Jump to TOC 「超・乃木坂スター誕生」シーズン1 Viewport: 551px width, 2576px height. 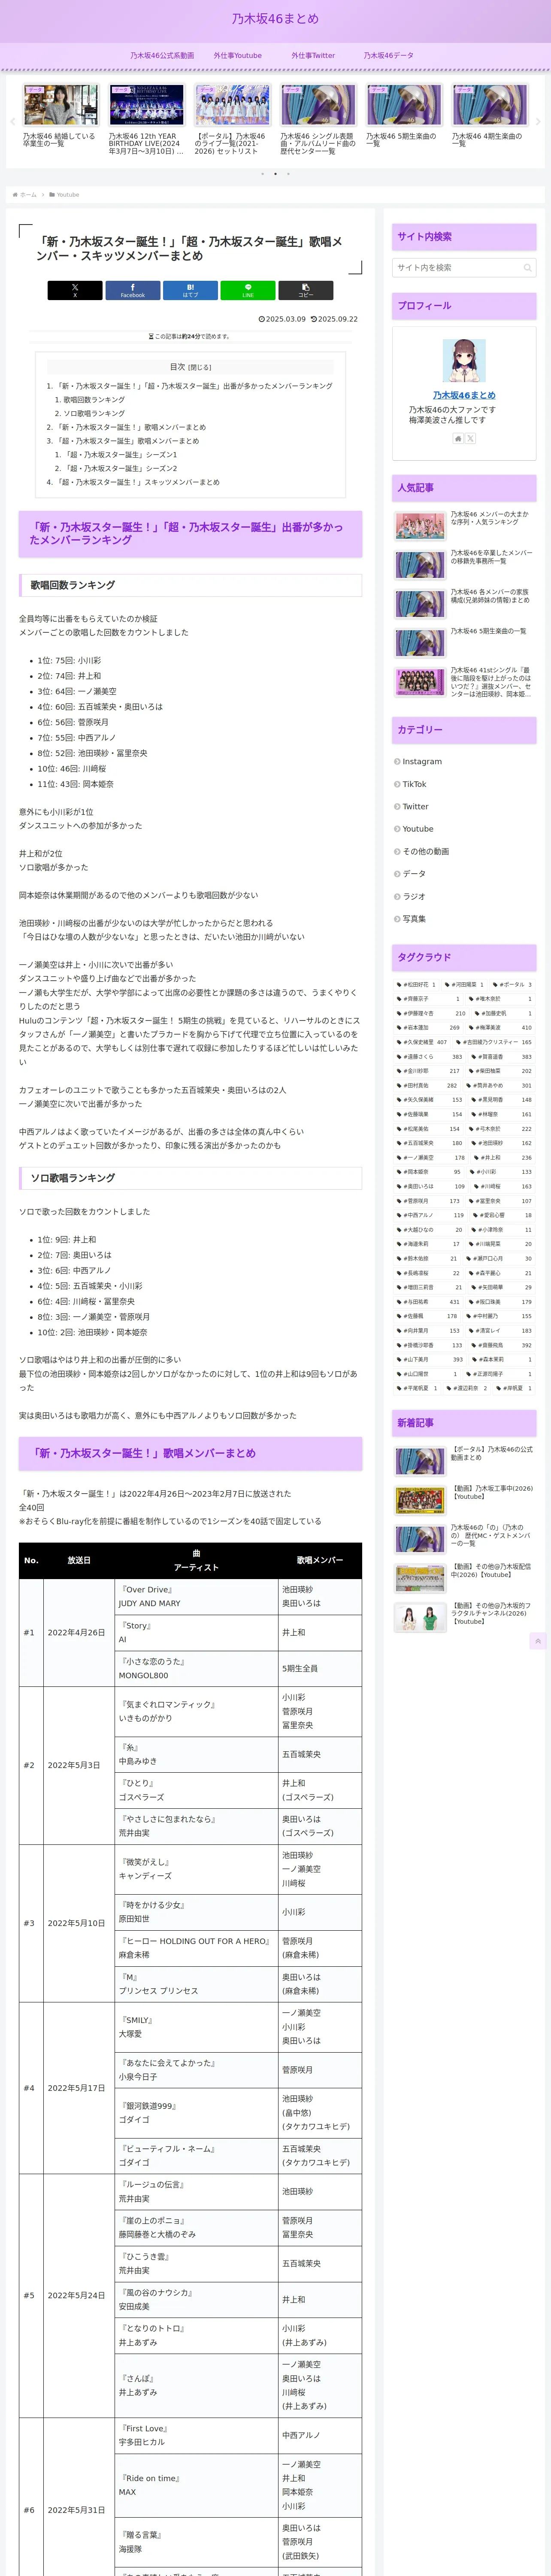pyautogui.click(x=120, y=455)
